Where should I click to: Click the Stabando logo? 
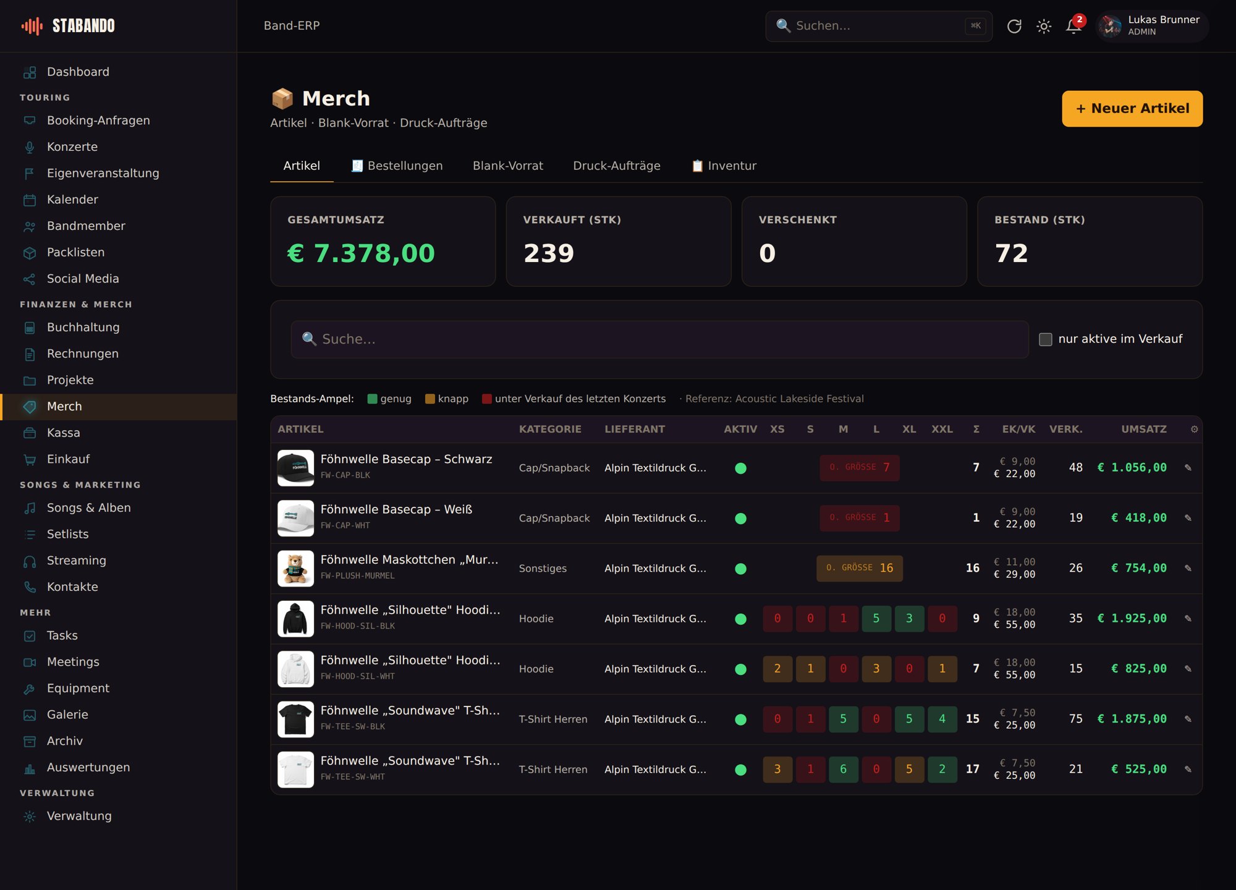(68, 26)
